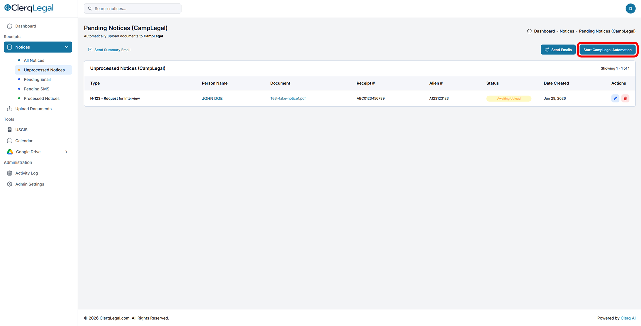Screen dimensions: 641x326
Task: Click the USCIS tool icon
Action: [x=10, y=130]
